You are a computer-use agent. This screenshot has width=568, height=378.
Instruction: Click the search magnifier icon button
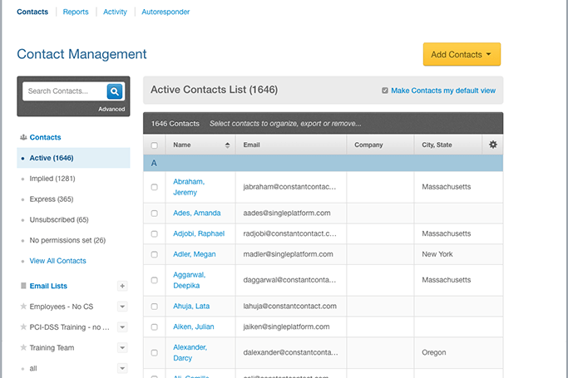pyautogui.click(x=115, y=91)
